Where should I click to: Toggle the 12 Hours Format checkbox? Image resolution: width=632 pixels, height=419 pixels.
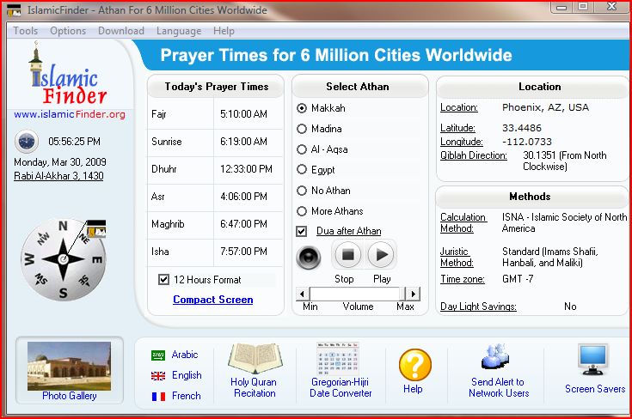point(163,279)
